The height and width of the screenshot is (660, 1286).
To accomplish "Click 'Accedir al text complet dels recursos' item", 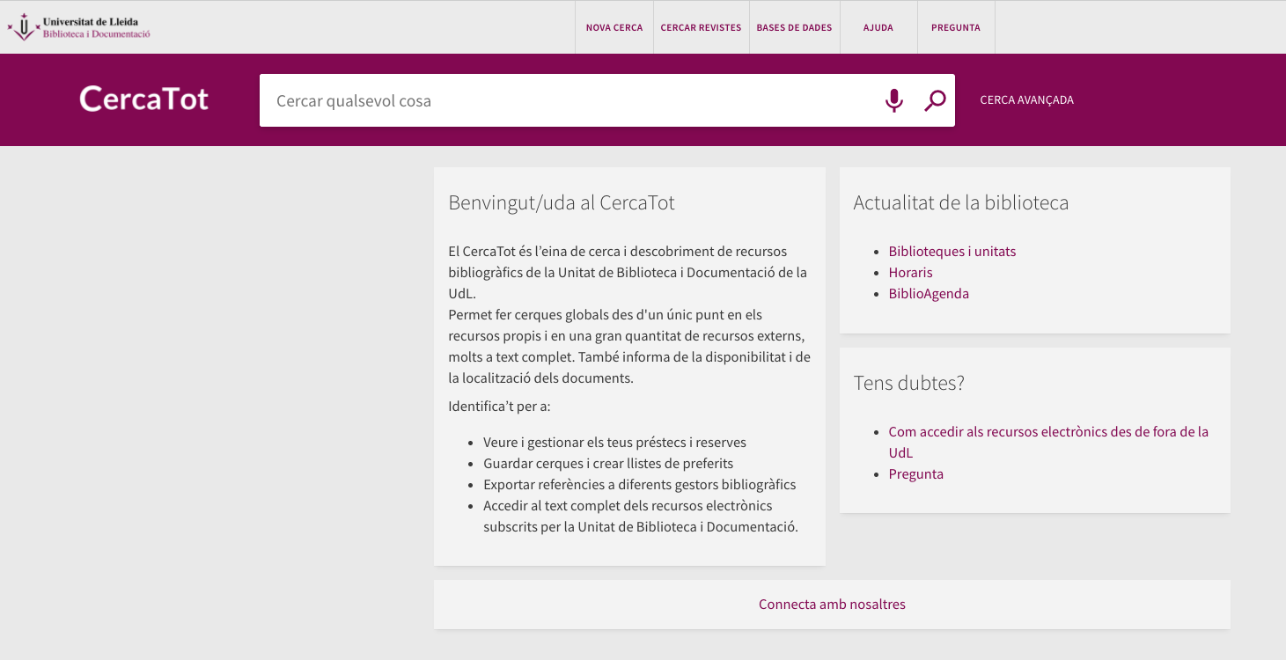I will click(641, 517).
